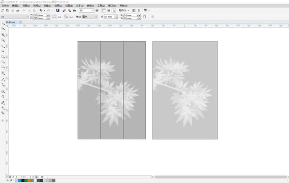
Task: Select landscape page orientation
Action: (60, 17)
